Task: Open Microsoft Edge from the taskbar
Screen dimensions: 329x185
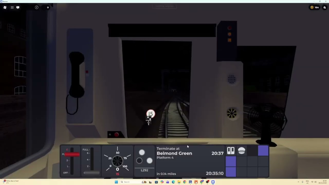Action: point(173,182)
